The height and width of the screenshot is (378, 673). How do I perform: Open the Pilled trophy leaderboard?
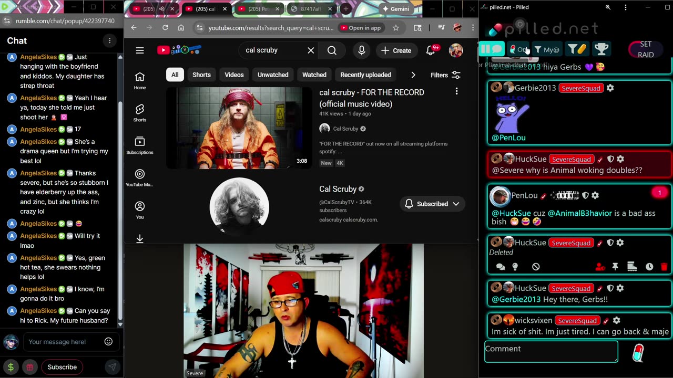pos(601,49)
